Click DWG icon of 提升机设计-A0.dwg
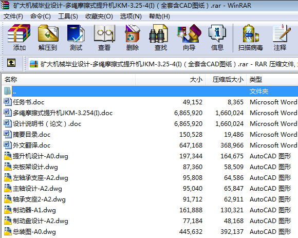The height and width of the screenshot is (238, 298). [x=8, y=156]
